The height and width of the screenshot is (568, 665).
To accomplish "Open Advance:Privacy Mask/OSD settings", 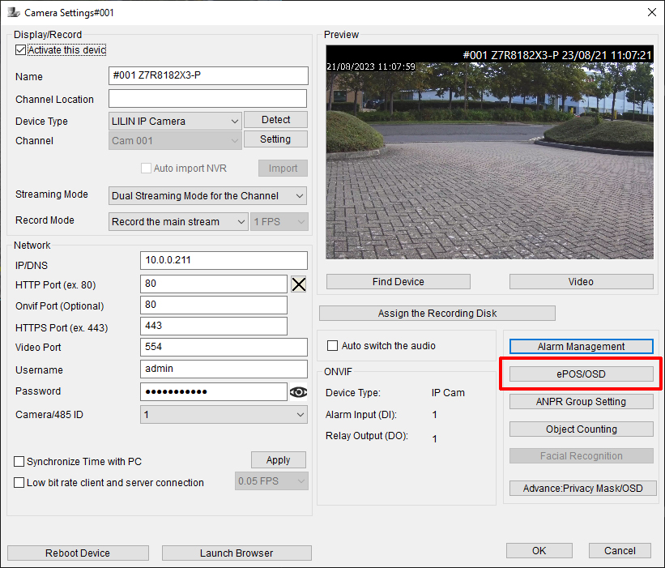I will pyautogui.click(x=581, y=488).
